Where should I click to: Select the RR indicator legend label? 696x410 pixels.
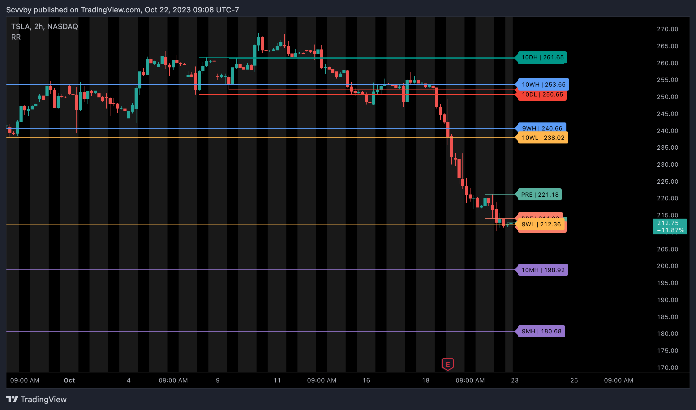[16, 37]
